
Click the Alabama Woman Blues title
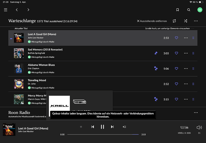click(x=41, y=65)
